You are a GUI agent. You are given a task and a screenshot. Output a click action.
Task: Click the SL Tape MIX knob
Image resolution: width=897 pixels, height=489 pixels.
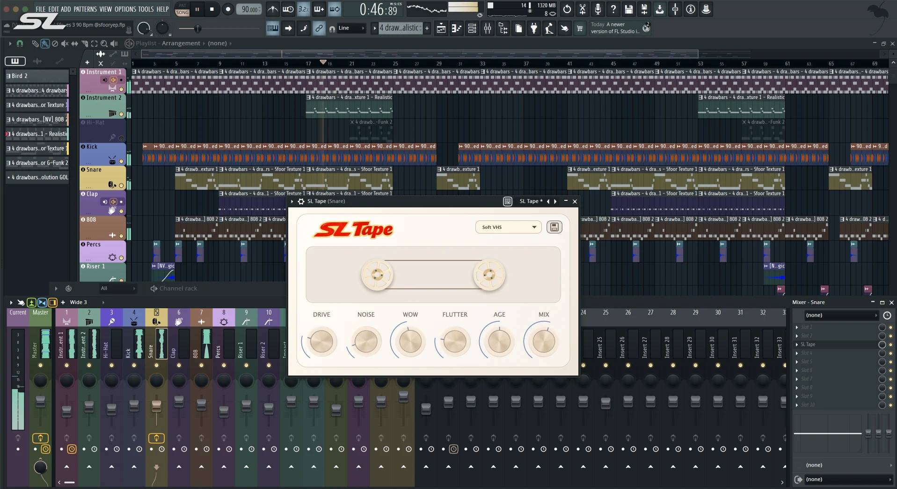pyautogui.click(x=544, y=341)
